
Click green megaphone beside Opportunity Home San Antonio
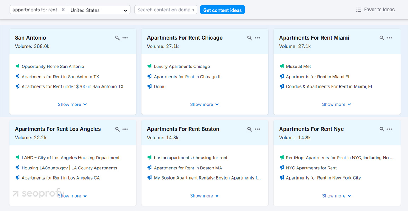pyautogui.click(x=17, y=66)
